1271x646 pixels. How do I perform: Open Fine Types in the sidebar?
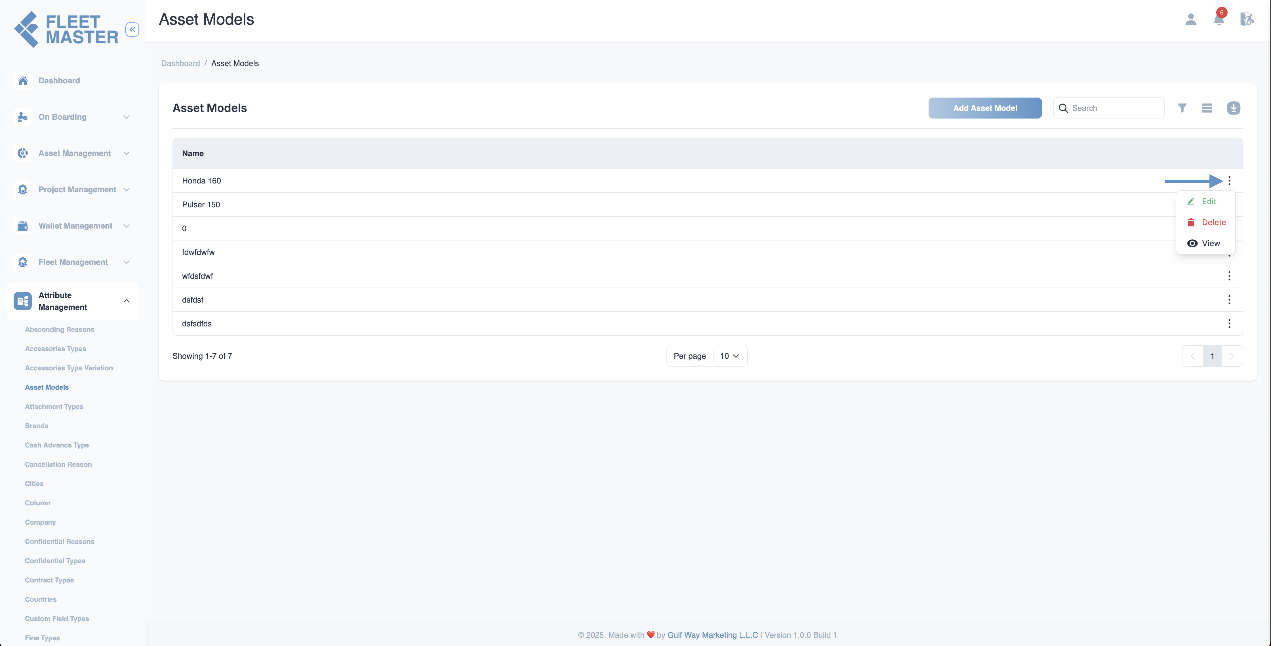[43, 637]
